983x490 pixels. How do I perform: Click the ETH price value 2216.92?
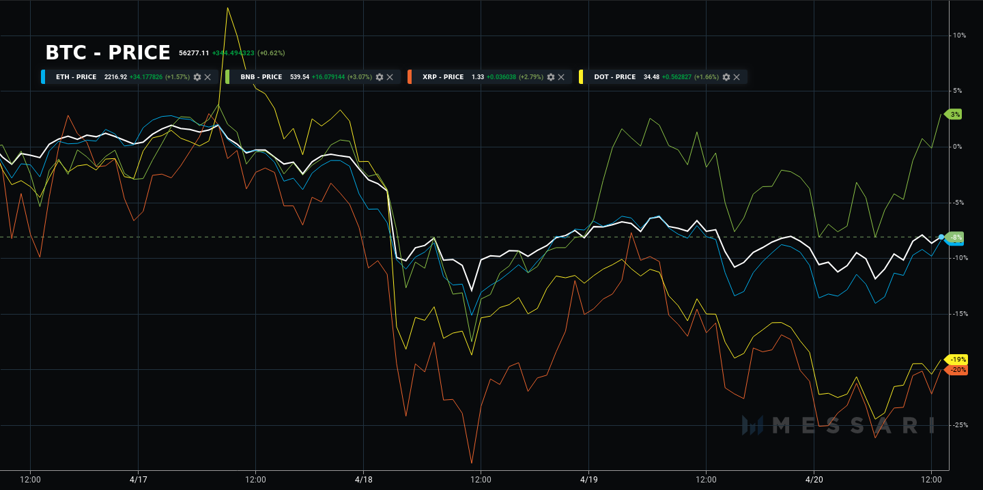[x=115, y=77]
